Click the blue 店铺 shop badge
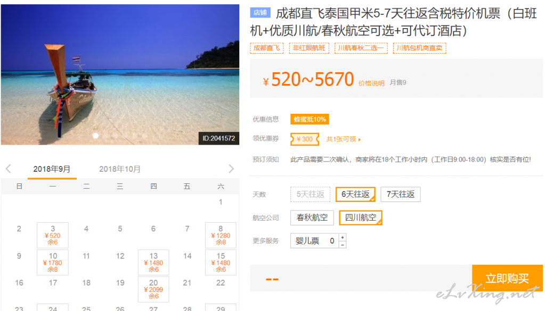Image resolution: width=545 pixels, height=311 pixels. click(x=260, y=13)
